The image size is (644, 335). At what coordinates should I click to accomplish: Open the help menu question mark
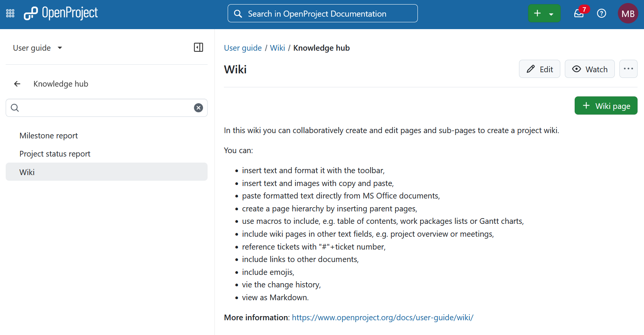[x=602, y=14]
